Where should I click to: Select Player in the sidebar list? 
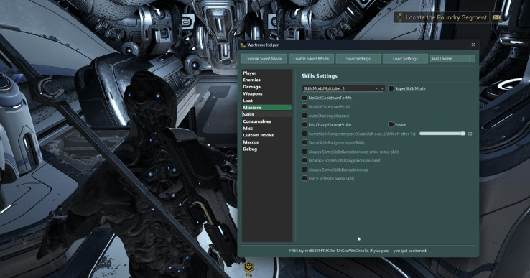click(266, 73)
